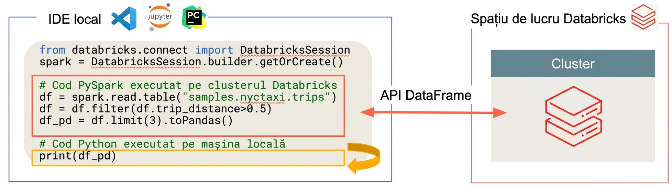Click the Jupyter logo icon
The image size is (672, 187).
click(159, 17)
